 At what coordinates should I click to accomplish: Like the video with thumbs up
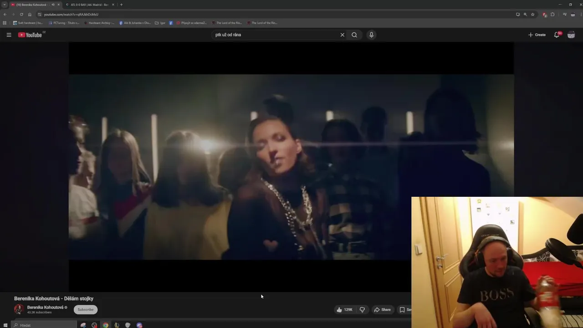(x=344, y=310)
